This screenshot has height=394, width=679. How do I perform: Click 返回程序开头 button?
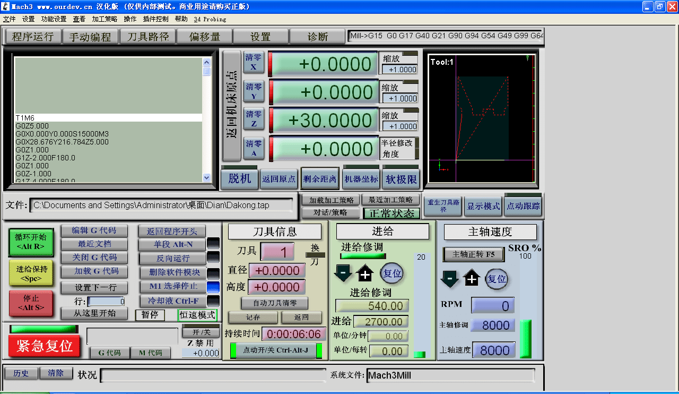[173, 232]
